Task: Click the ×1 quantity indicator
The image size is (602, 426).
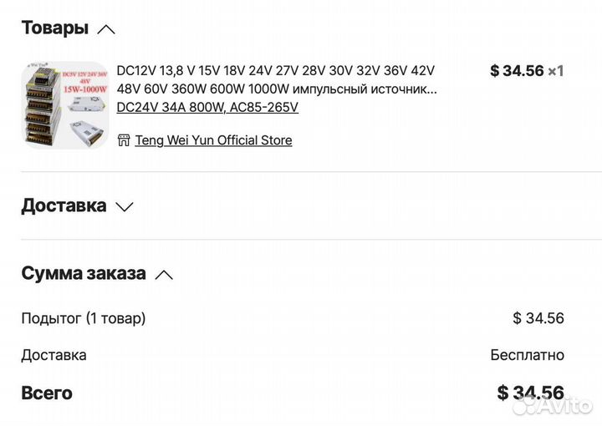Action: pos(556,71)
